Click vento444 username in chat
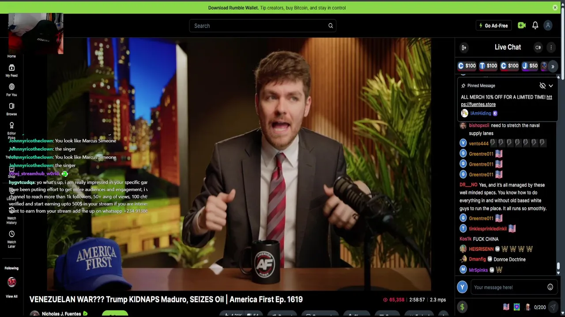Viewport: 565px width, 317px height. [x=478, y=144]
